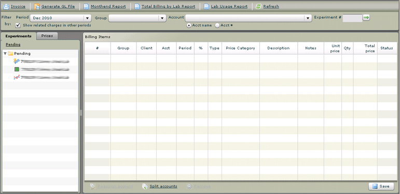Screen dimensions: 400x194
Task: Click the Split accounts tag icon
Action: [x=145, y=186]
